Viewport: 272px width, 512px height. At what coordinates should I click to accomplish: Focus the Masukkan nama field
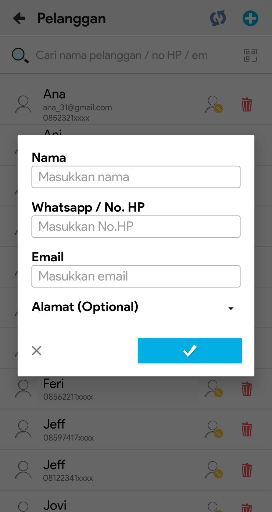(x=136, y=177)
